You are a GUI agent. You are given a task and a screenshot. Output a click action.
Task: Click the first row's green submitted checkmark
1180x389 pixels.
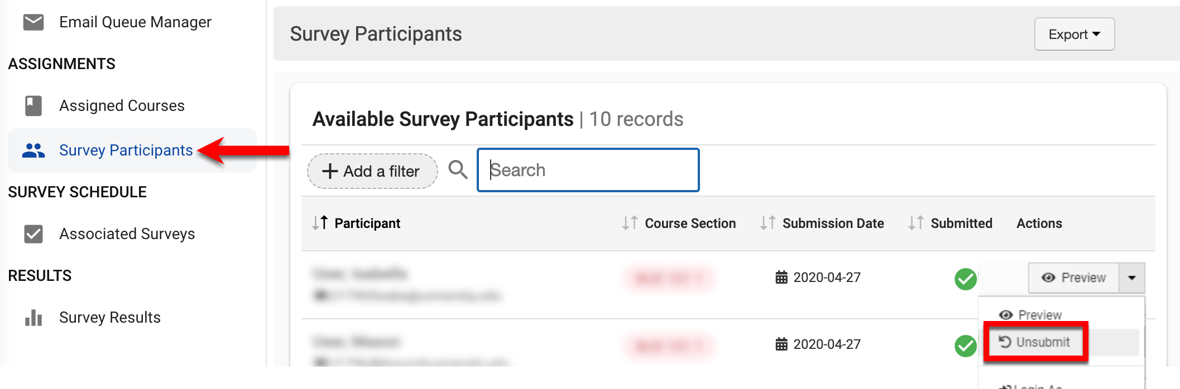965,279
